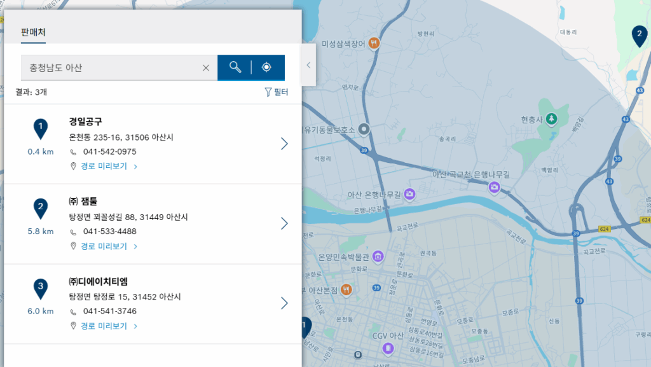Click 온양민속박물관 museum marker
This screenshot has width=651, height=367.
[x=378, y=256]
